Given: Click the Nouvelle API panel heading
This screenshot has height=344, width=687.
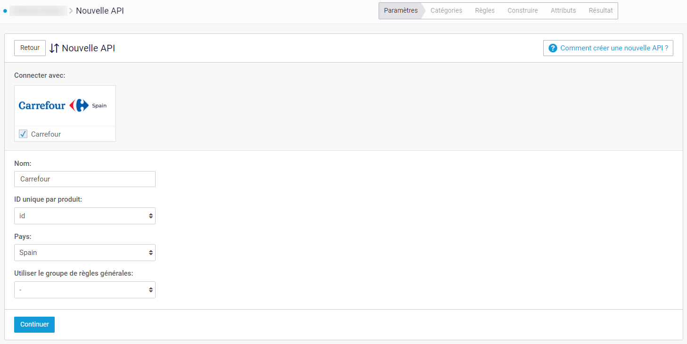Looking at the screenshot, I should (89, 48).
